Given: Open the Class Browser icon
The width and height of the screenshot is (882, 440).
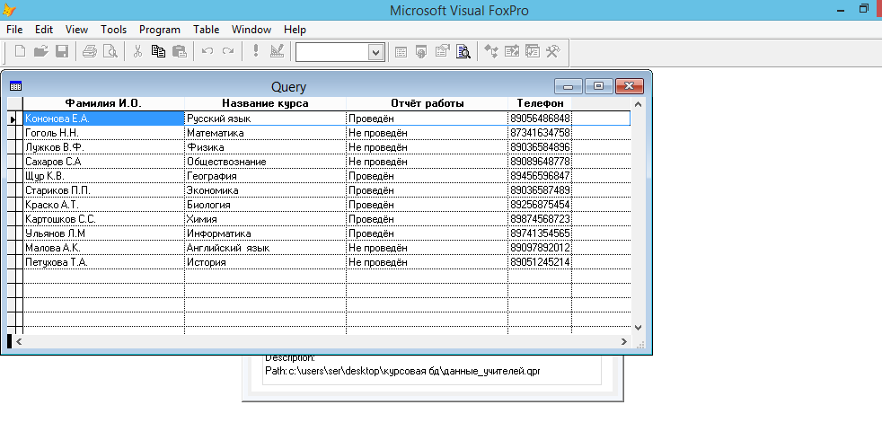Looking at the screenshot, I should [x=491, y=52].
